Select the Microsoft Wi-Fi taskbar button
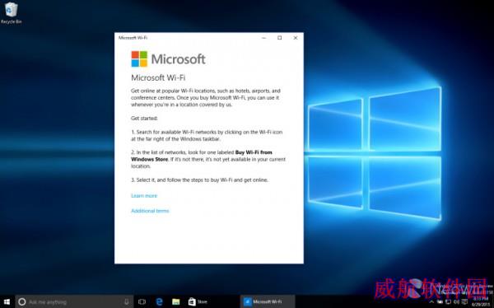 click(x=268, y=302)
